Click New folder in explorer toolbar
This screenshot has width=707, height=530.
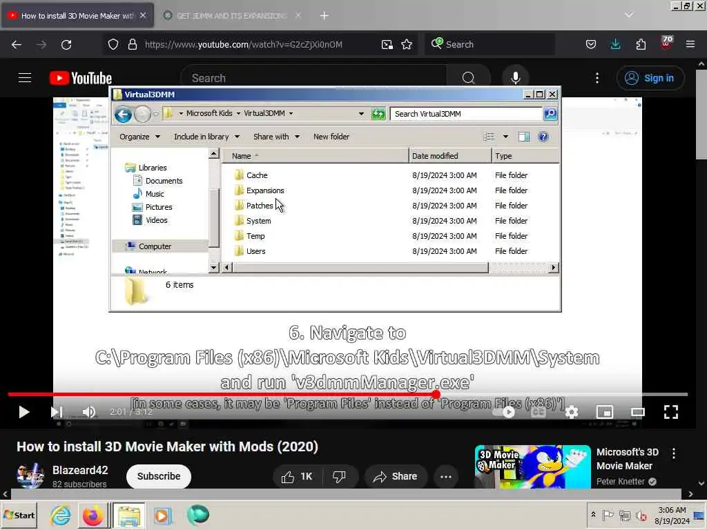pos(331,137)
